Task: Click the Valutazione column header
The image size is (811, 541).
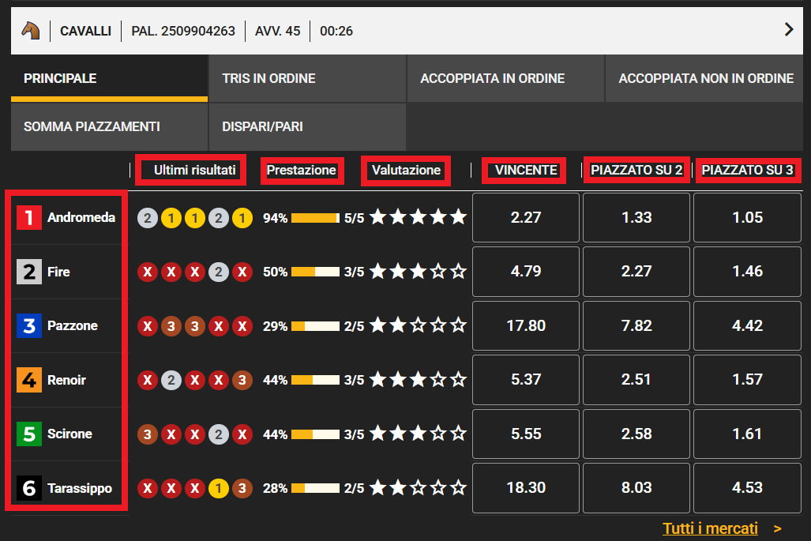Action: pos(406,170)
